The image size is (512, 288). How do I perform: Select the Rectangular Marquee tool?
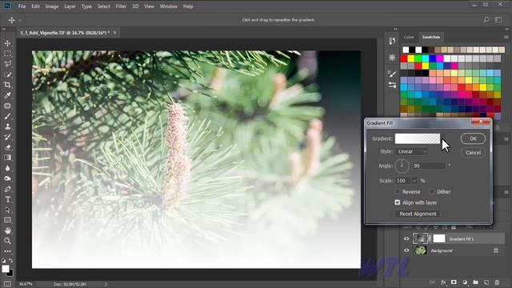point(7,54)
